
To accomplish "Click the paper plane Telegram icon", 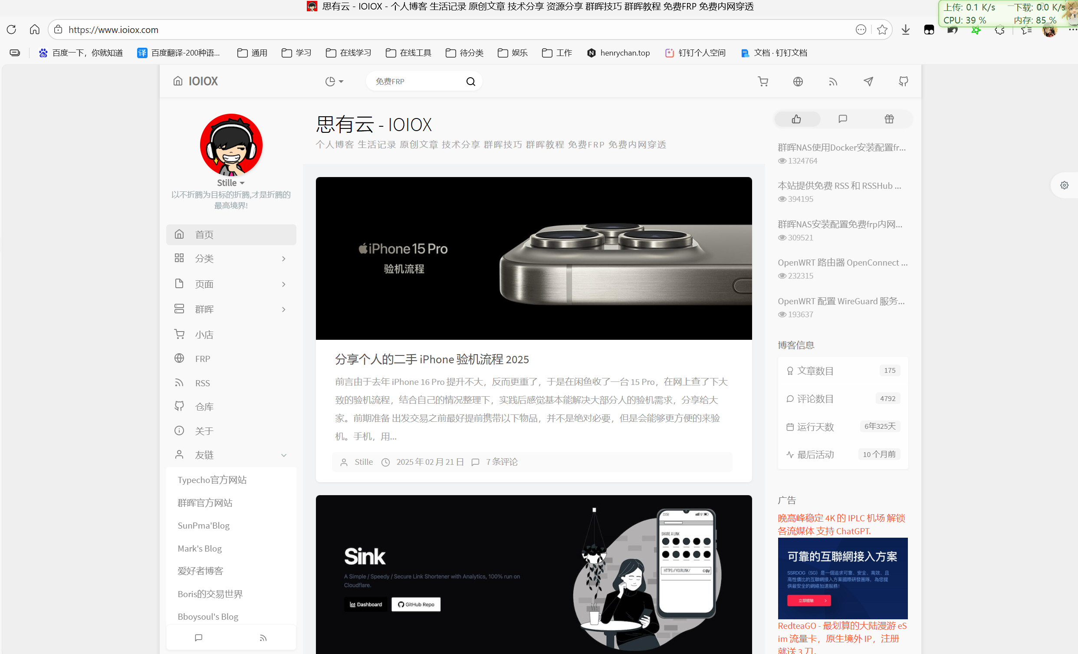I will [868, 81].
